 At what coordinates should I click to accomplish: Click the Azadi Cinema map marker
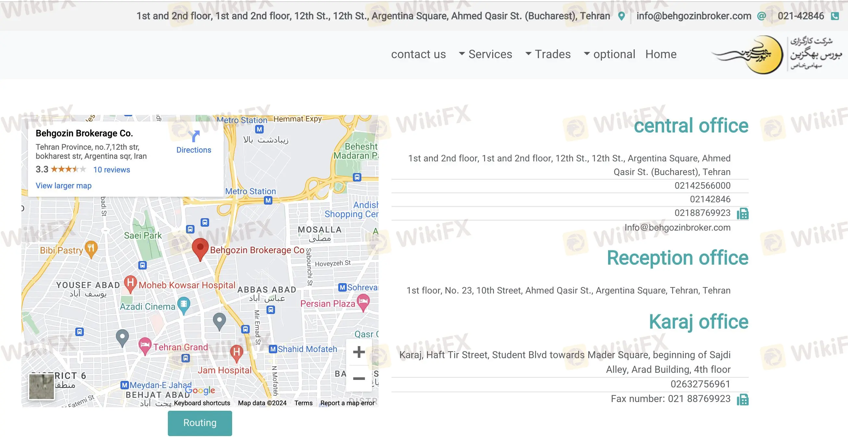[184, 305]
